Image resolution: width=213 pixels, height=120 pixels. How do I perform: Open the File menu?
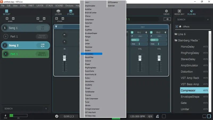pyautogui.click(x=3, y=6)
